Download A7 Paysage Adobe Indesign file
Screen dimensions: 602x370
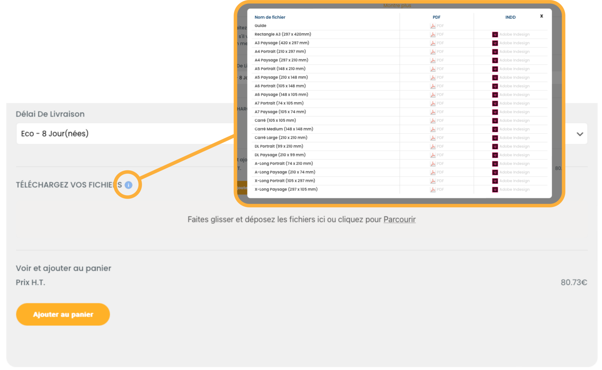point(511,112)
